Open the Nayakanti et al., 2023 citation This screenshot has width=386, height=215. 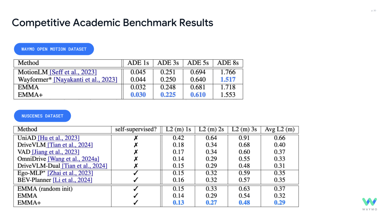click(85, 79)
